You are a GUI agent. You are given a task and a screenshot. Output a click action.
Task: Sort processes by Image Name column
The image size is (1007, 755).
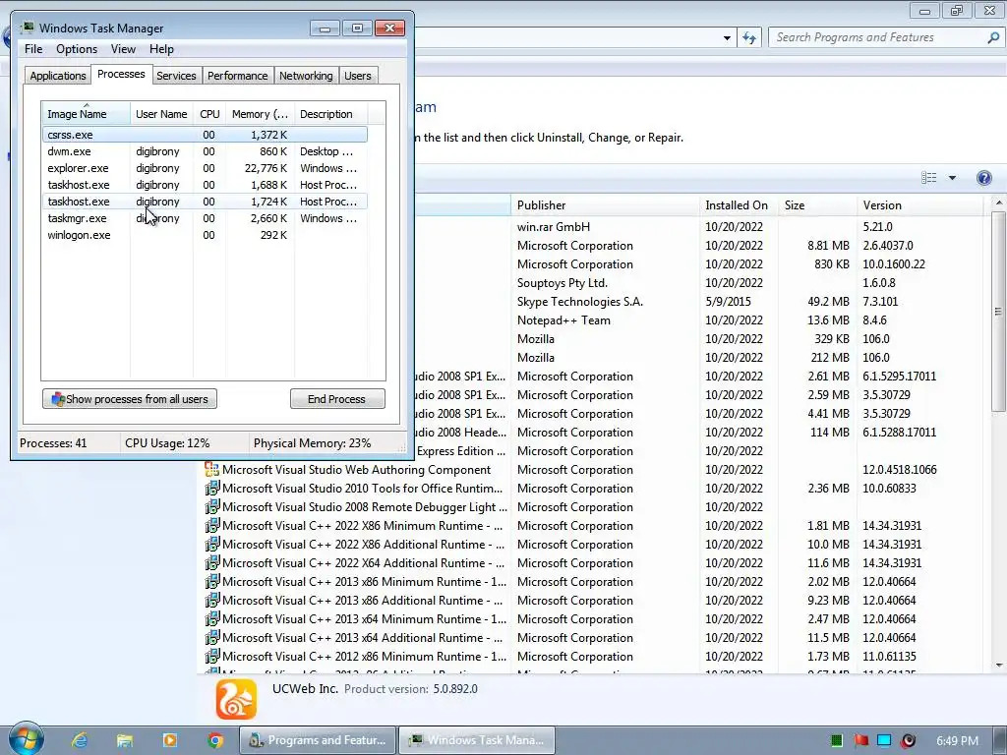[87, 114]
